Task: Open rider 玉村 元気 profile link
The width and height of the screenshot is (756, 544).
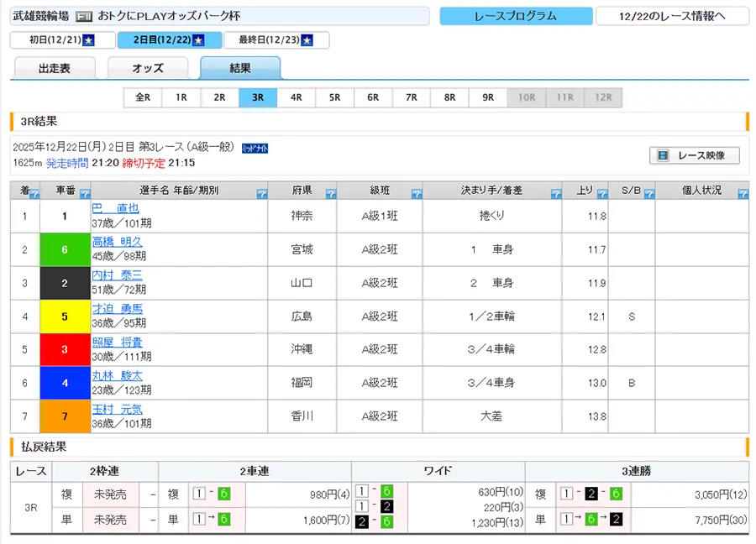Action: tap(117, 410)
